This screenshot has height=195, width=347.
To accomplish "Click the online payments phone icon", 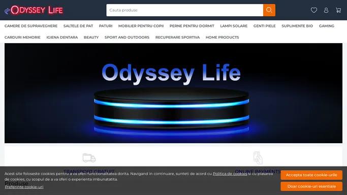I will coord(258,158).
